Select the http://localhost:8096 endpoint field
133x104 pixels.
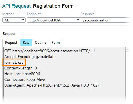click(x=54, y=20)
